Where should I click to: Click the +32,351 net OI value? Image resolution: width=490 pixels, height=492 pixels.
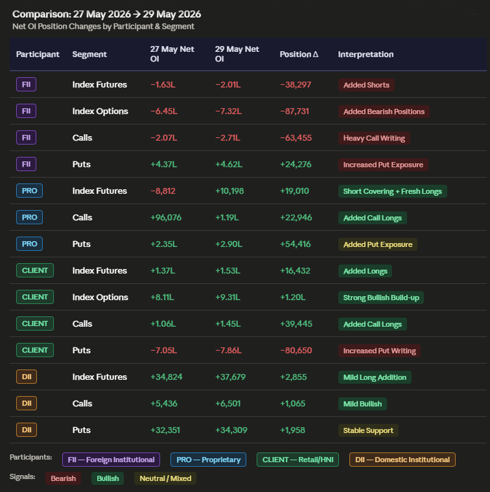[165, 430]
